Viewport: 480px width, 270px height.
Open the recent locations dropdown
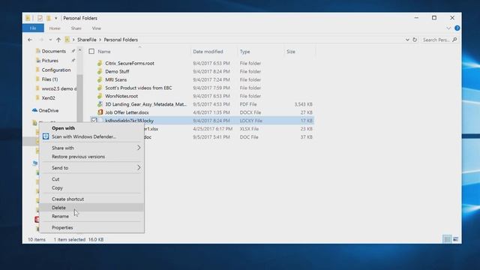(x=50, y=40)
